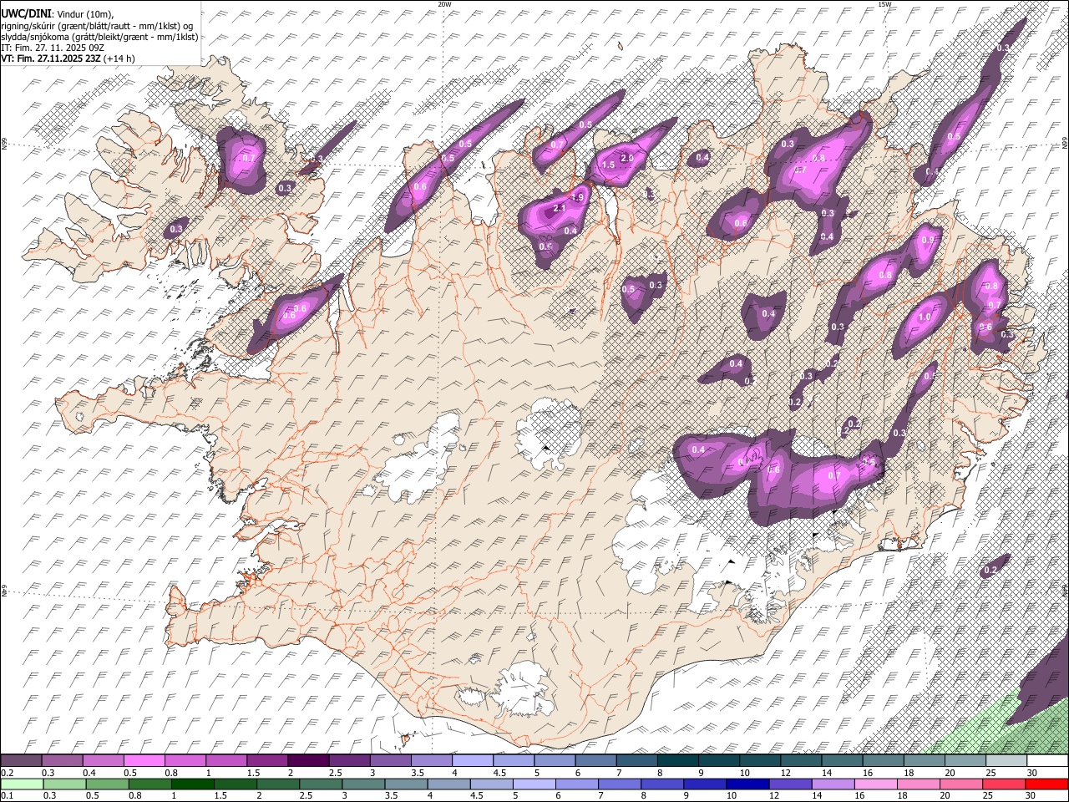Screen dimensions: 1069x802
Task: Click the 2.0 snowfall value on the map
Action: (x=627, y=158)
